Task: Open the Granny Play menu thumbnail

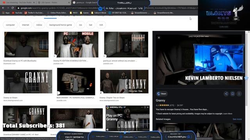Action: [x=25, y=118]
